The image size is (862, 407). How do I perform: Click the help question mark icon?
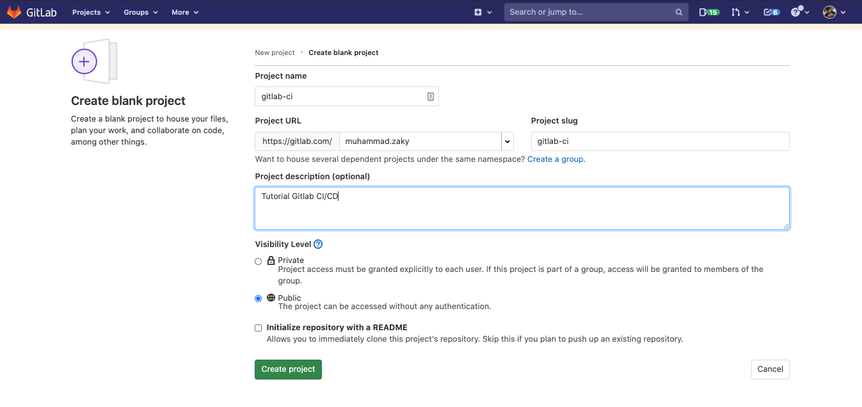point(795,12)
